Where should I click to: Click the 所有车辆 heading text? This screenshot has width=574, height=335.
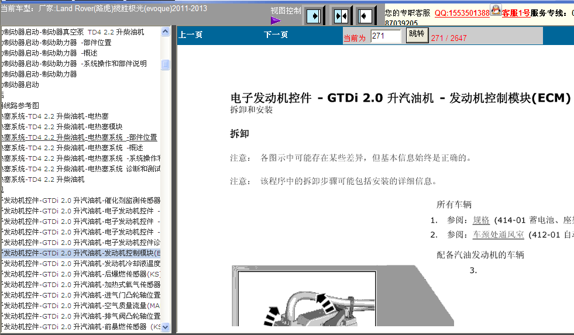click(x=454, y=205)
